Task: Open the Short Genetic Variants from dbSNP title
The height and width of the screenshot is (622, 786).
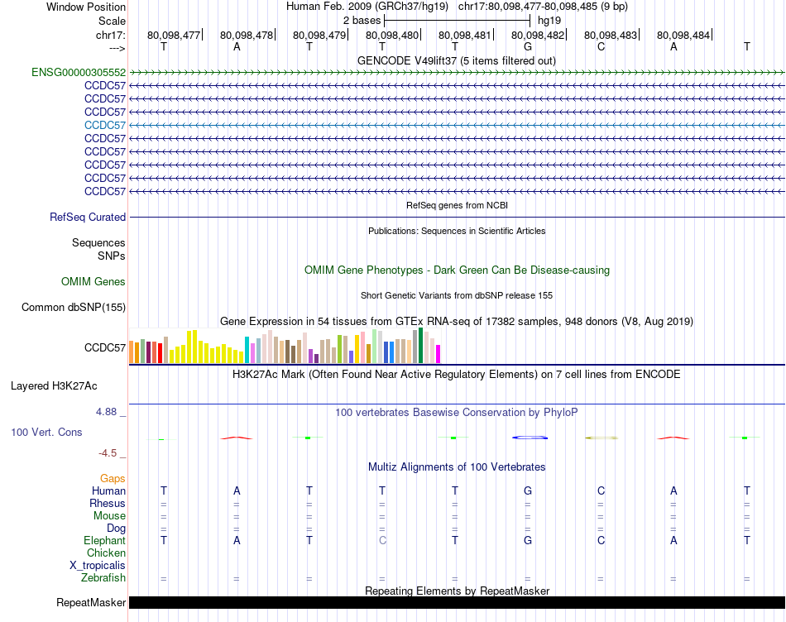Action: point(457,296)
